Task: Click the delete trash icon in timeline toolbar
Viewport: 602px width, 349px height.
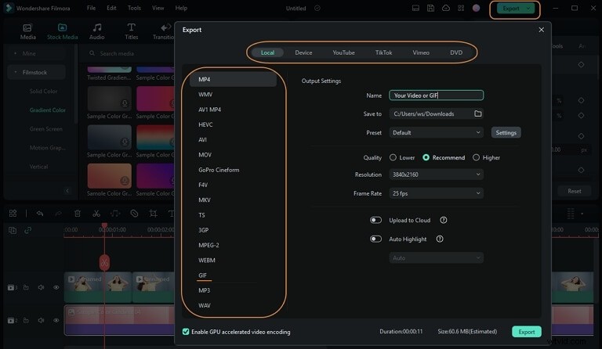Action: (x=77, y=214)
